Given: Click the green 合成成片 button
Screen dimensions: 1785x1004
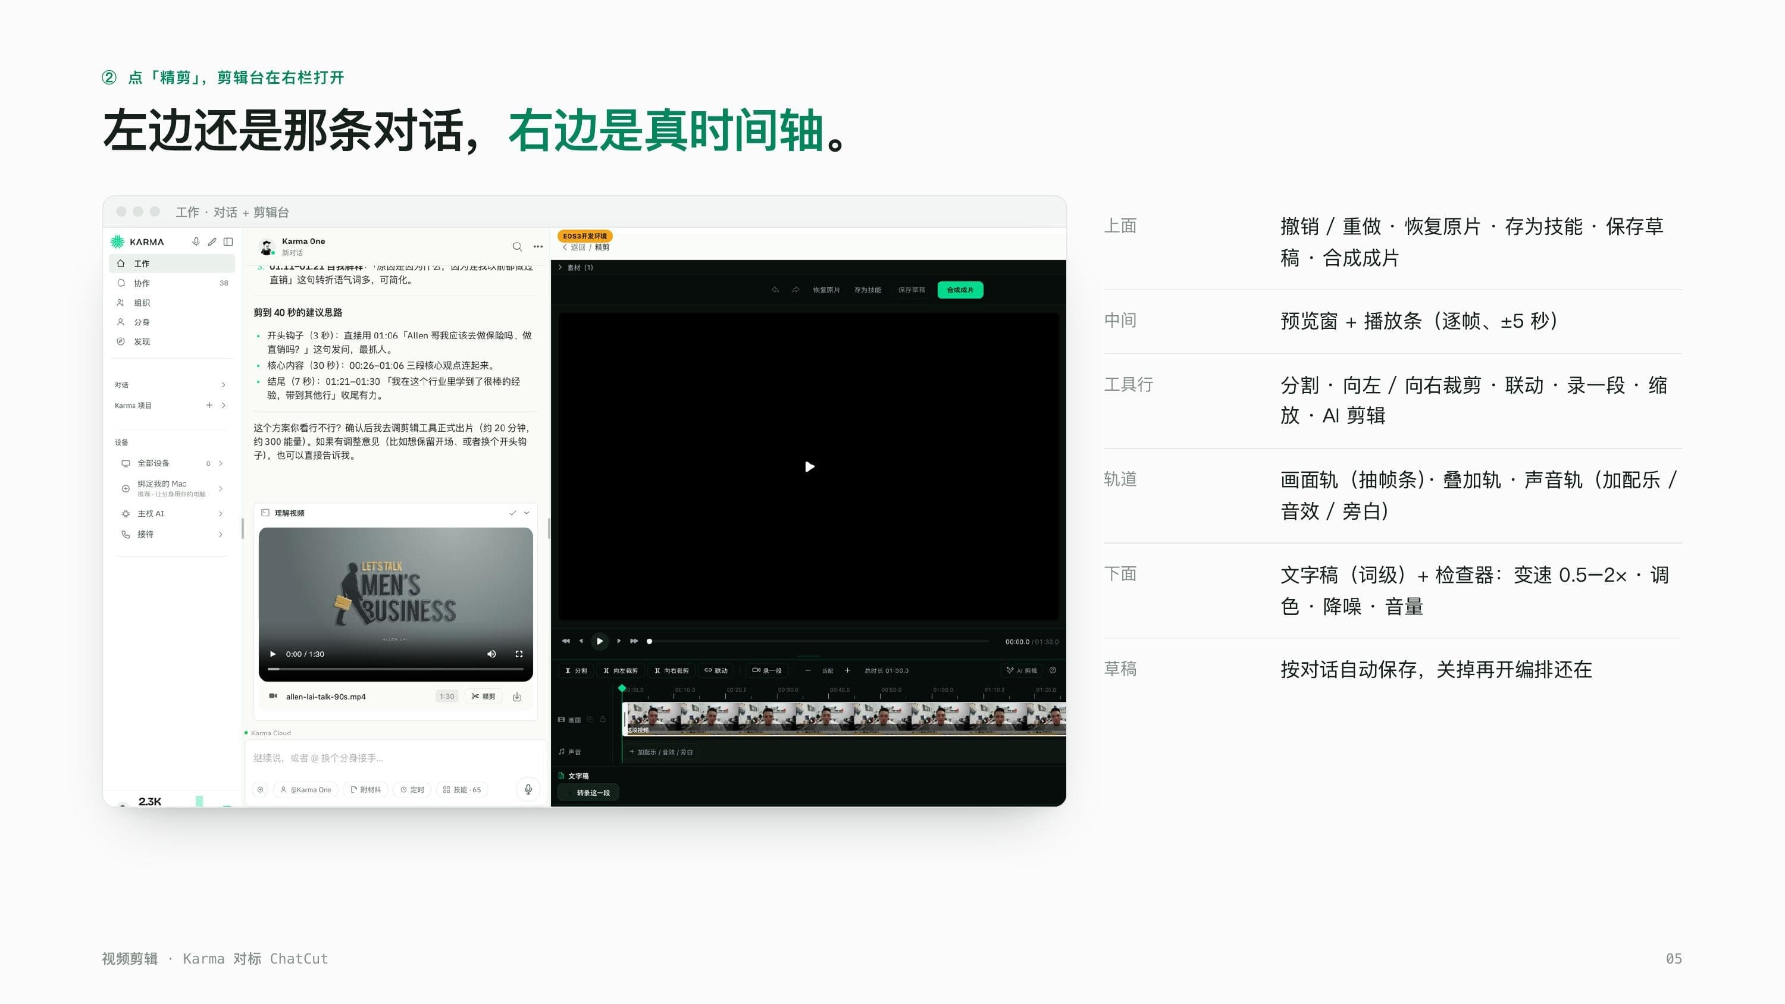Looking at the screenshot, I should coord(960,290).
